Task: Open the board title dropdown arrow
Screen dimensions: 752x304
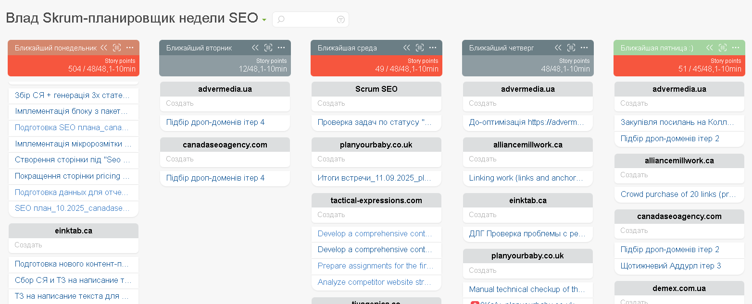Action: pos(264,20)
